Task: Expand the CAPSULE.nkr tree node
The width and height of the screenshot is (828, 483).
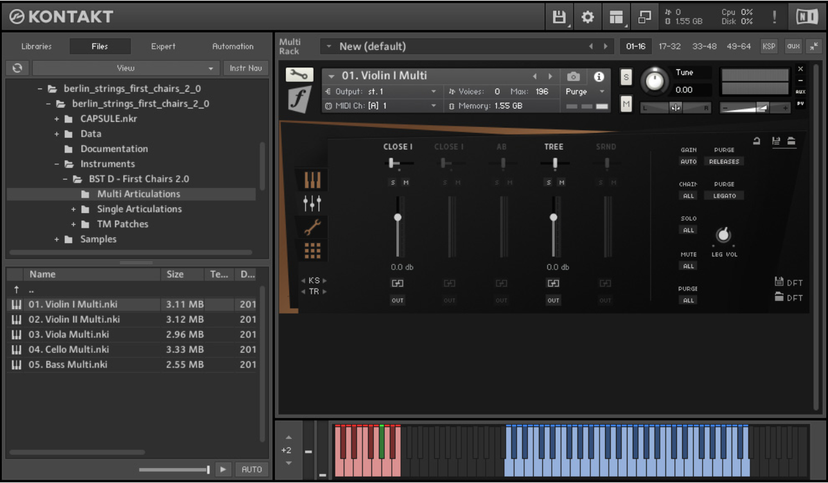Action: [57, 119]
